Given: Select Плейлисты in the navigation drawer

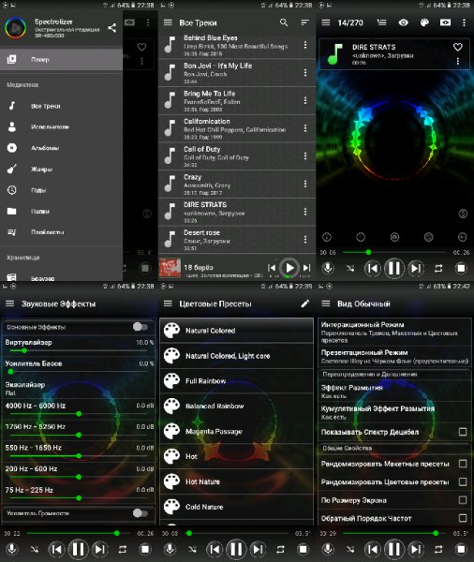Looking at the screenshot, I should click(x=61, y=232).
